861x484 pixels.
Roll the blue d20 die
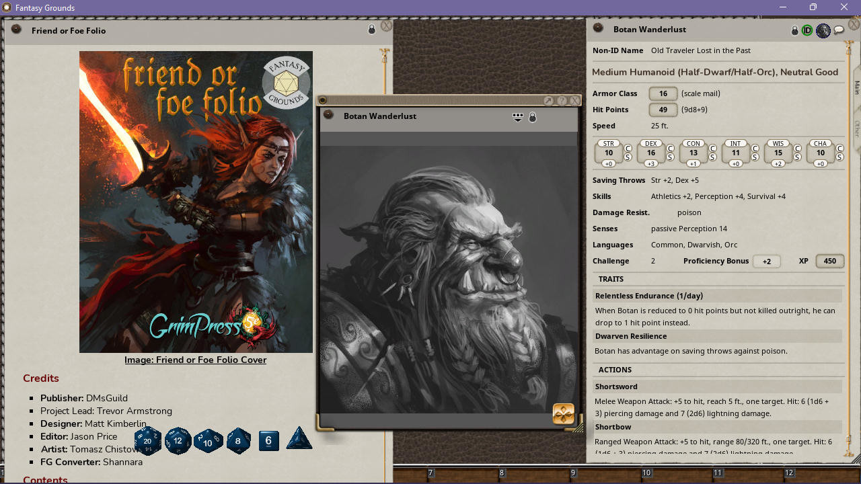tap(148, 441)
